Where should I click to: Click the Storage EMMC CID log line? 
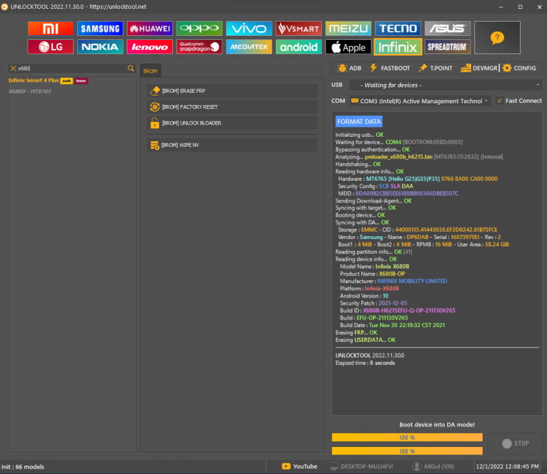point(418,230)
